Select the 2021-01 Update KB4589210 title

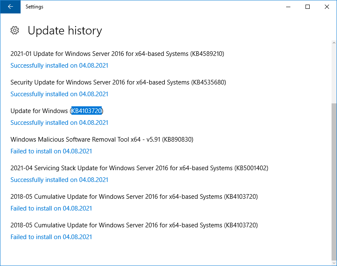click(117, 54)
